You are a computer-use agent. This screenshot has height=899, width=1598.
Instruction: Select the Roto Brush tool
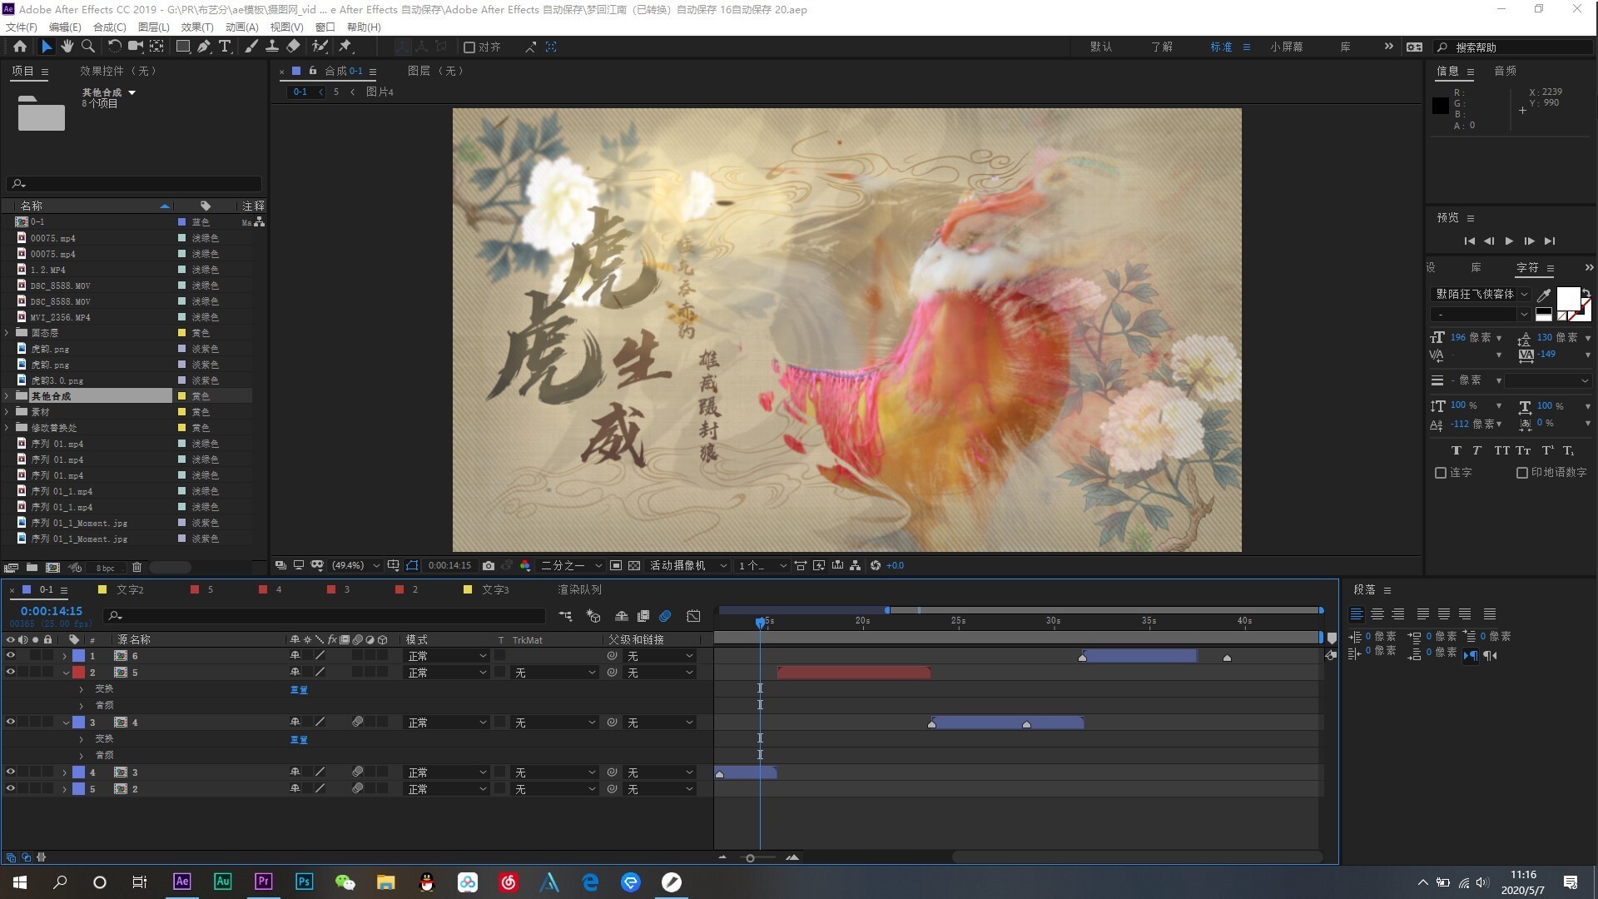[x=320, y=47]
